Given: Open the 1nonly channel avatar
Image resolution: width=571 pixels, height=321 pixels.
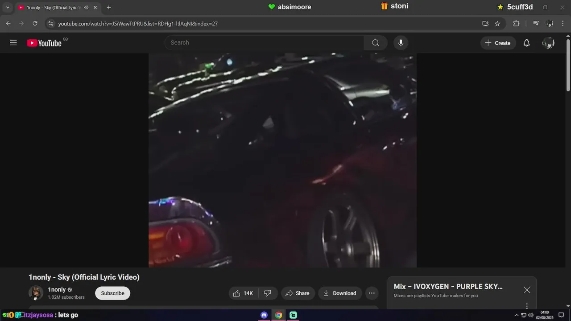Looking at the screenshot, I should click(x=36, y=293).
